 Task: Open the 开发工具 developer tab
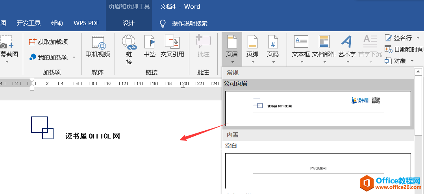click(x=29, y=23)
